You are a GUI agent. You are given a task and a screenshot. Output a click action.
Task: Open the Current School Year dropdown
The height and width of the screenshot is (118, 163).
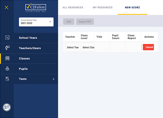(x=36, y=22)
